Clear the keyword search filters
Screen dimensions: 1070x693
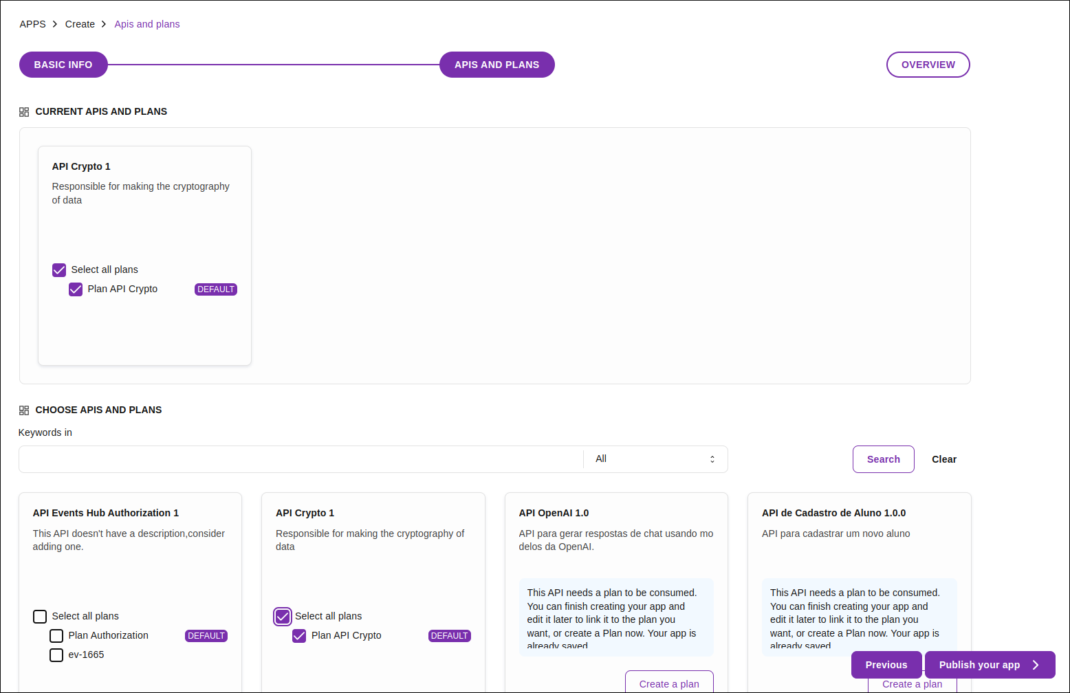[x=943, y=459]
